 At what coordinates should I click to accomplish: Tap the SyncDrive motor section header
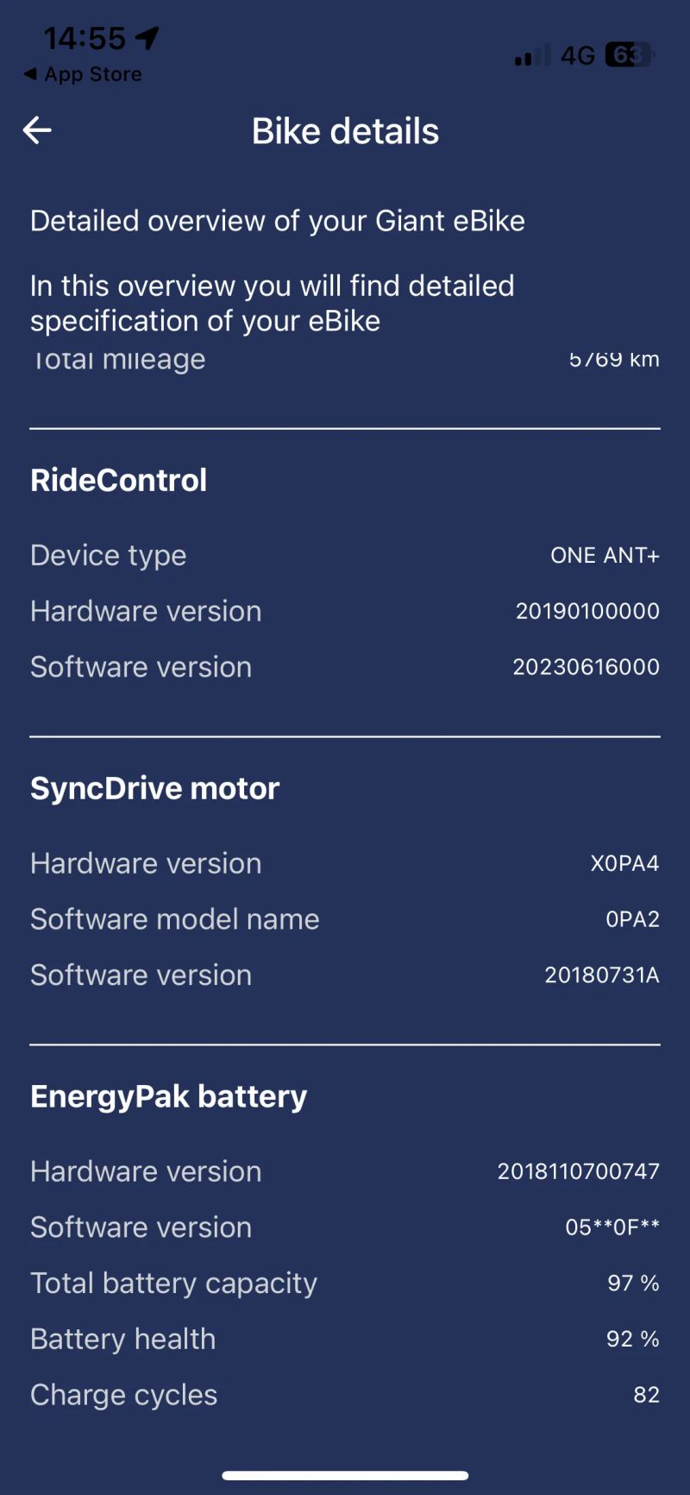click(155, 789)
